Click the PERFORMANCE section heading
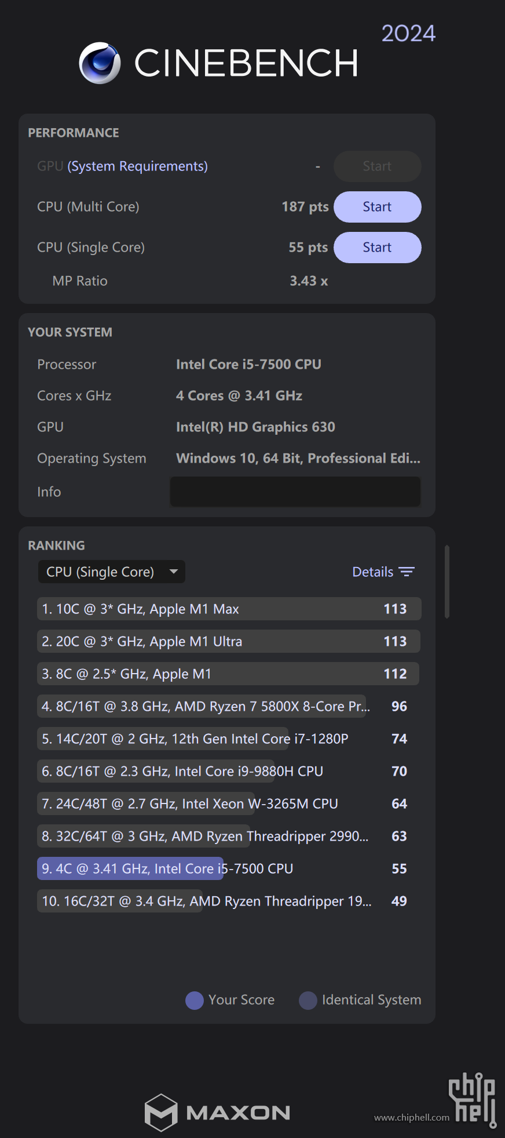Viewport: 505px width, 1138px height. click(x=74, y=133)
